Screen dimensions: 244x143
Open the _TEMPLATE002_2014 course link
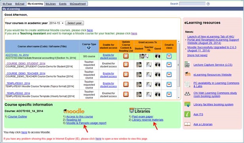click(17, 93)
